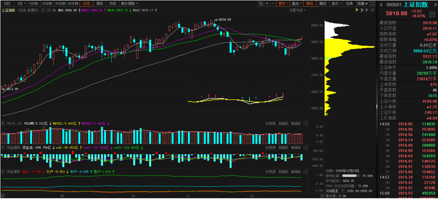The image size is (438, 199).
Task: Click 加指标 in VOL panel
Action: click(283, 123)
